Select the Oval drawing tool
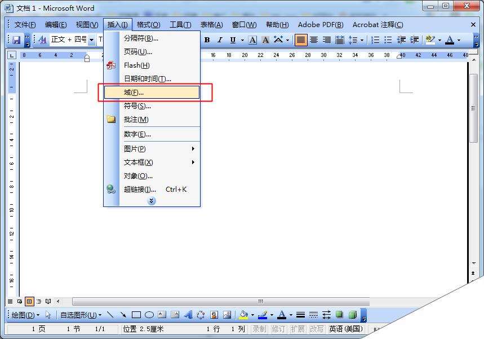The height and width of the screenshot is (339, 484). [149, 315]
